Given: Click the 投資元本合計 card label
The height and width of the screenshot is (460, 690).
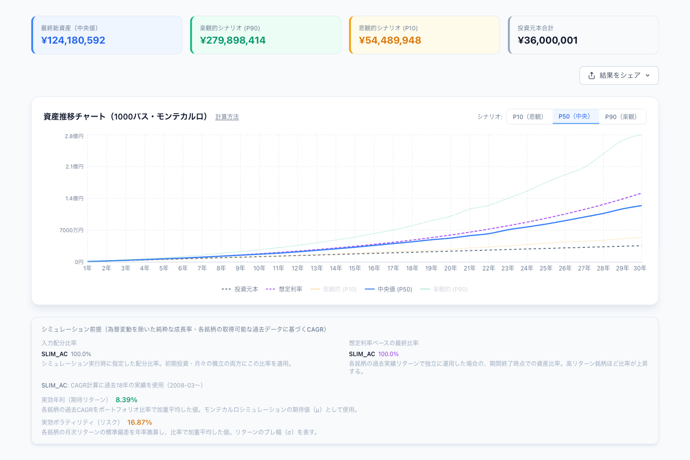Looking at the screenshot, I should click(x=536, y=28).
